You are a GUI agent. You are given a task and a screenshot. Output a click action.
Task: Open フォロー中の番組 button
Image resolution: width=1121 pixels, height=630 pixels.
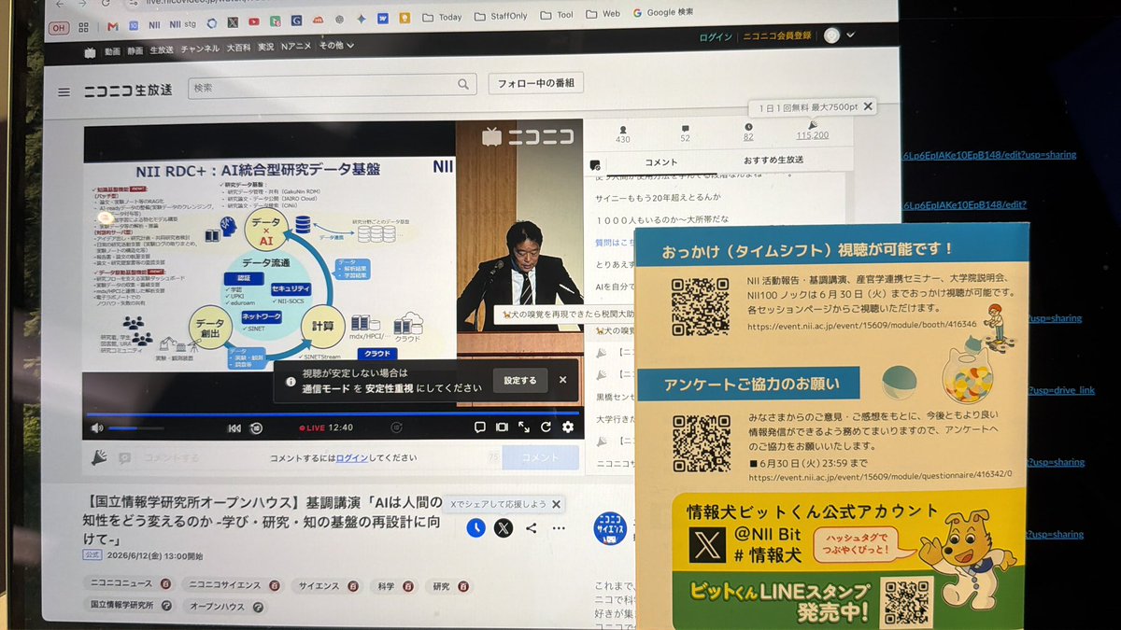coord(536,83)
